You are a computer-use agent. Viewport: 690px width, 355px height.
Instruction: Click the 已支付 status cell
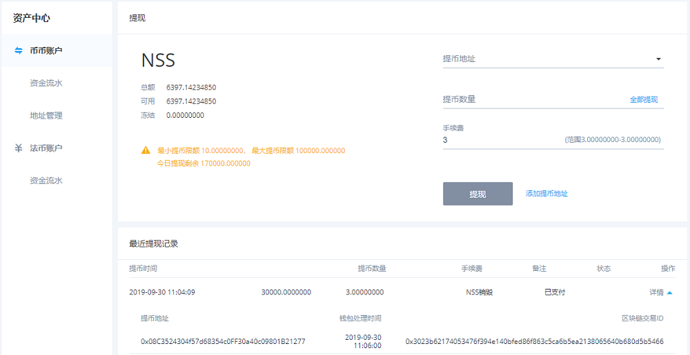click(x=555, y=292)
